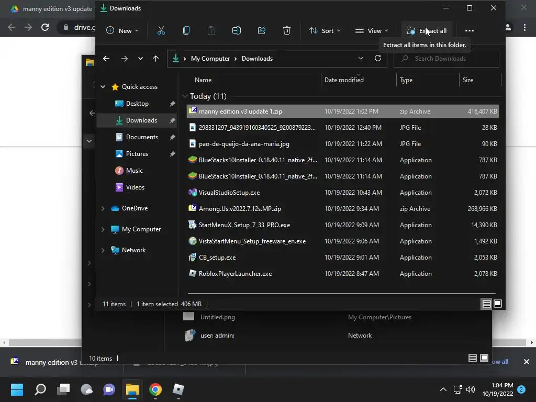Open the See more ellipsis menu
Screen dimensions: 536x402
coord(470,30)
